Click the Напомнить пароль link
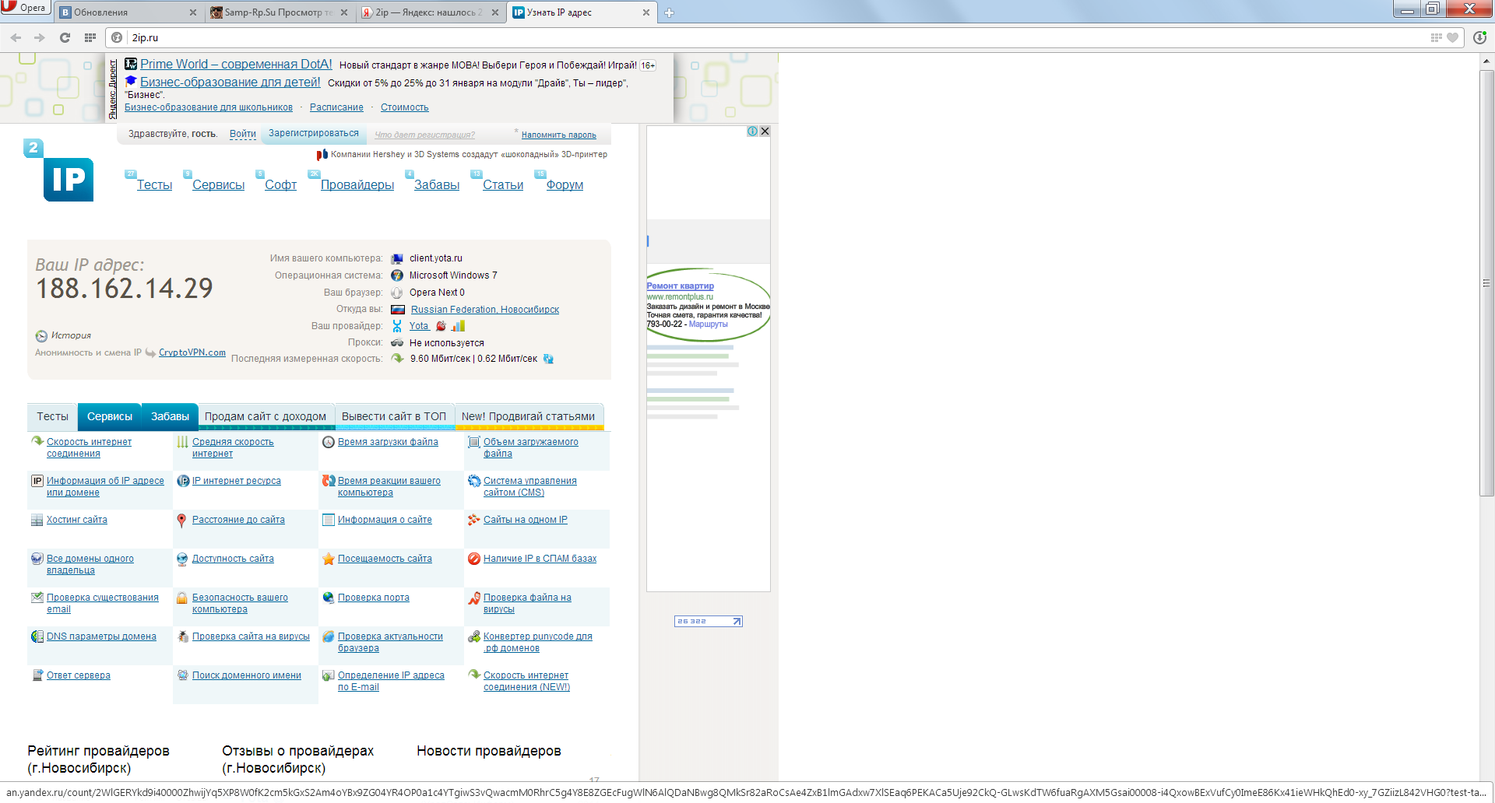The image size is (1495, 803). (558, 135)
